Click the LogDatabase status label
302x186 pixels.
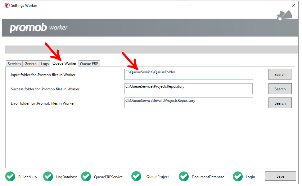click(x=67, y=177)
